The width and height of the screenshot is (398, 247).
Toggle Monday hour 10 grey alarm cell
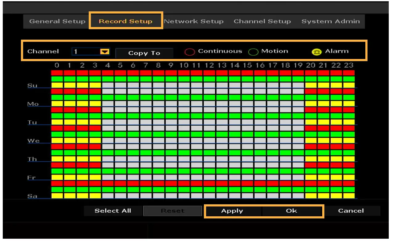tap(184, 104)
